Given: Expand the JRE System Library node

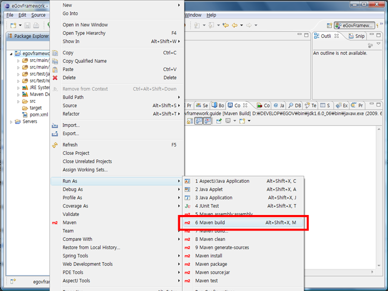Looking at the screenshot, I should coord(19,87).
